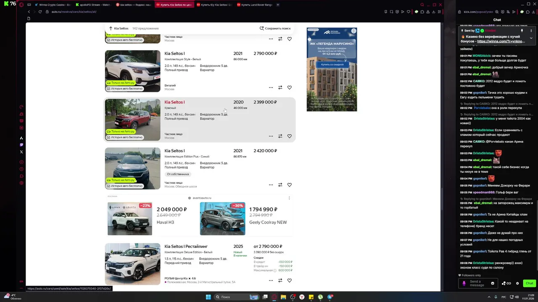Click Сохранить поиск button
The image size is (538, 302).
(275, 29)
